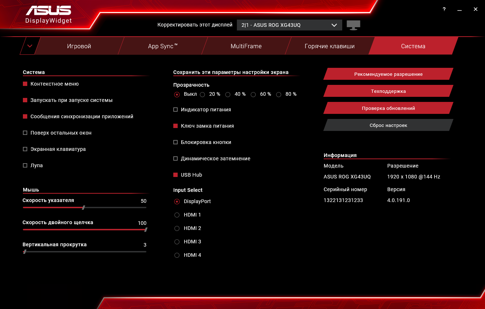This screenshot has width=485, height=309.
Task: Set transparency to 20 %
Action: (202, 94)
